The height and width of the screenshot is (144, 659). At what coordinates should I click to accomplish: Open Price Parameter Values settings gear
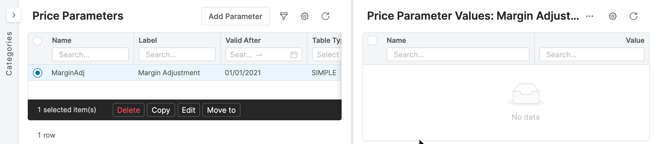613,16
